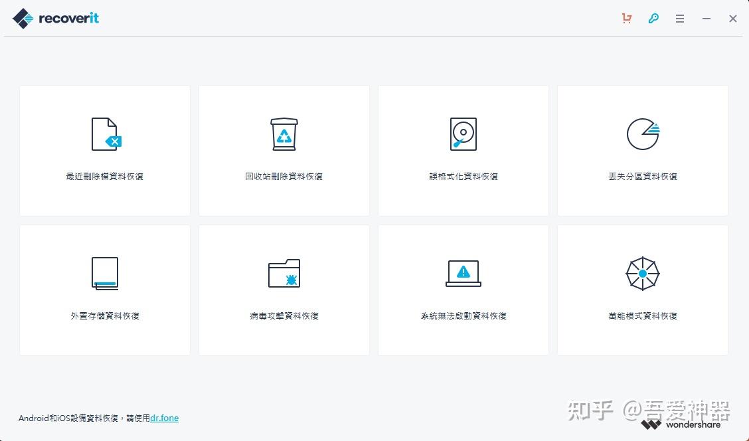Open the dr.fone link
Screen dimensions: 749x441
[x=164, y=418]
